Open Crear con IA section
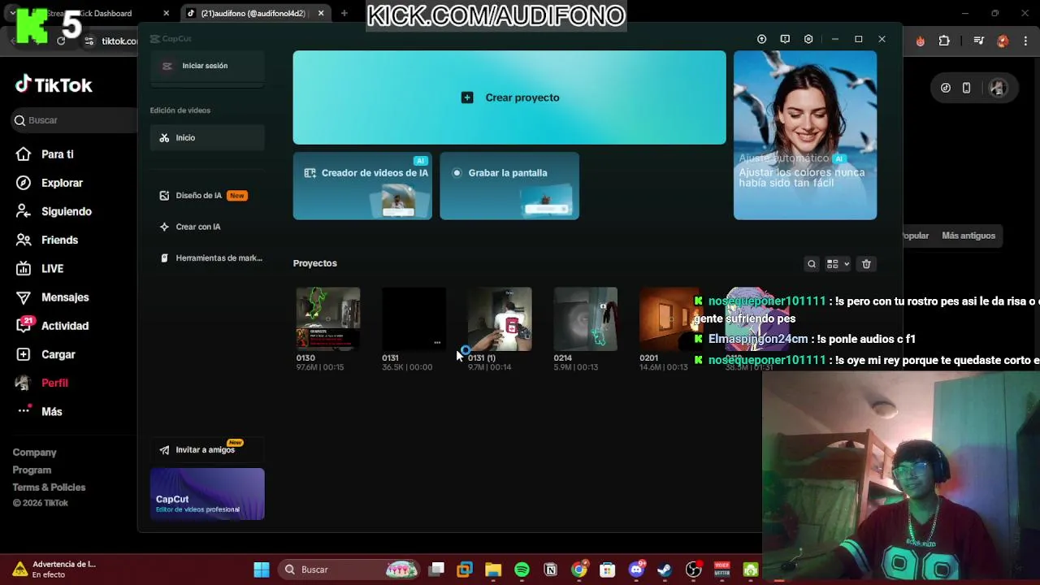 click(x=207, y=227)
